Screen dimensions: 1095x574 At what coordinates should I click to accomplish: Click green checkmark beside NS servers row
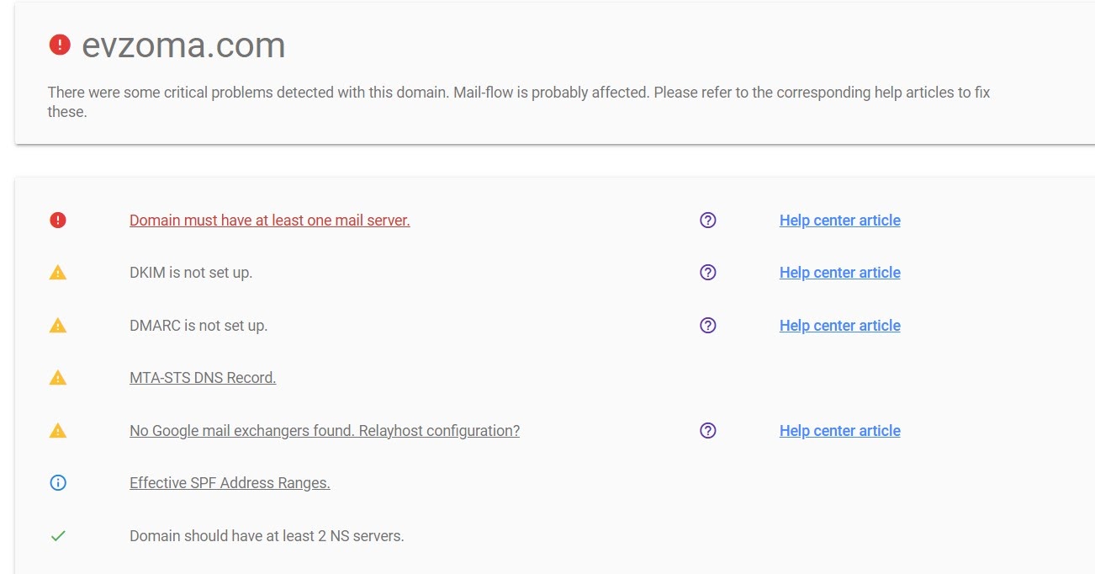click(x=57, y=536)
